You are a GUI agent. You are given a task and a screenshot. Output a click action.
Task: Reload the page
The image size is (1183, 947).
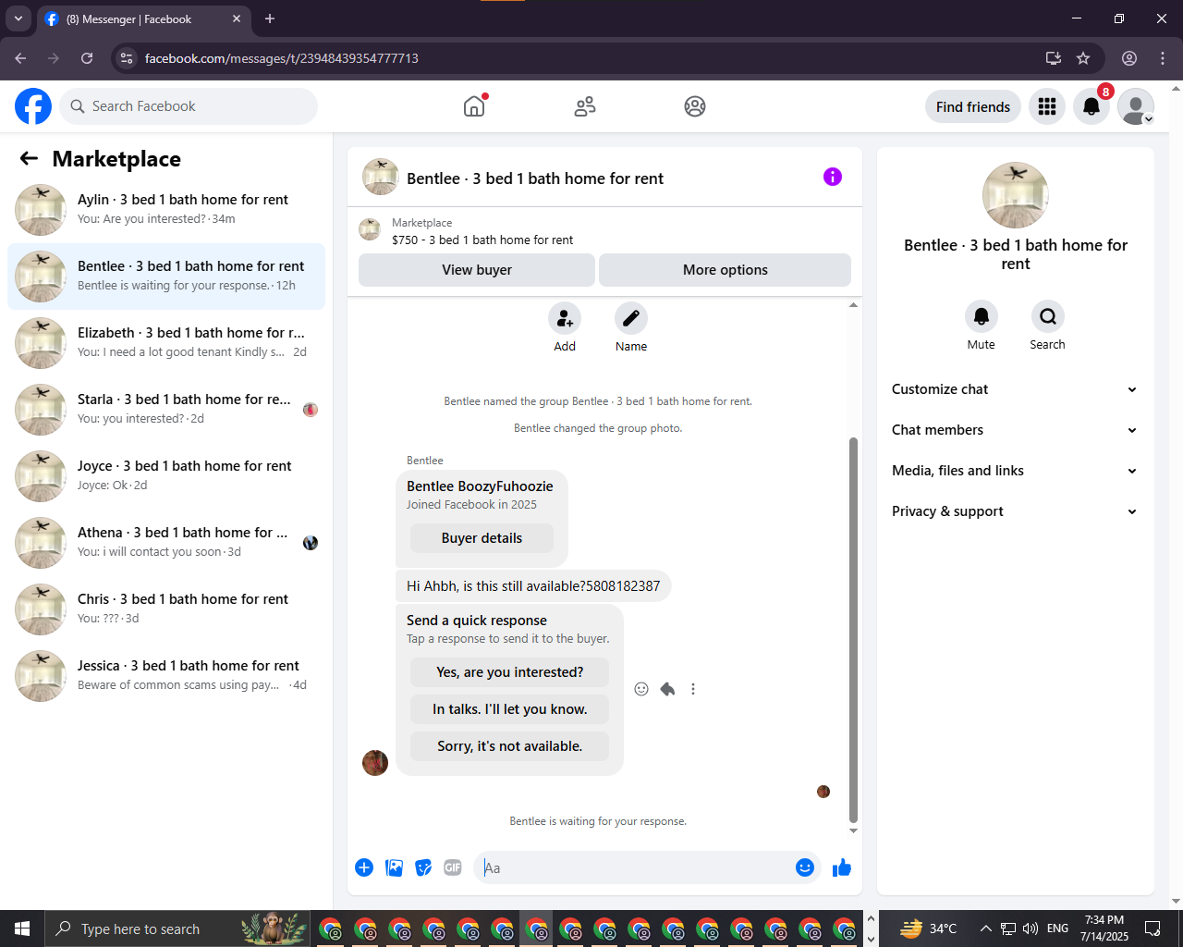pyautogui.click(x=87, y=58)
